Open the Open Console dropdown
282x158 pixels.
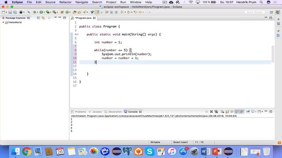[262, 112]
